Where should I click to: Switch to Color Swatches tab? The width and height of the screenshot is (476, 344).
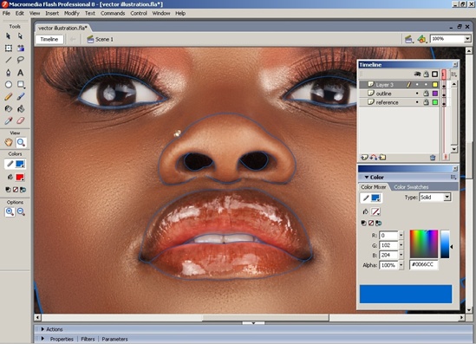411,187
